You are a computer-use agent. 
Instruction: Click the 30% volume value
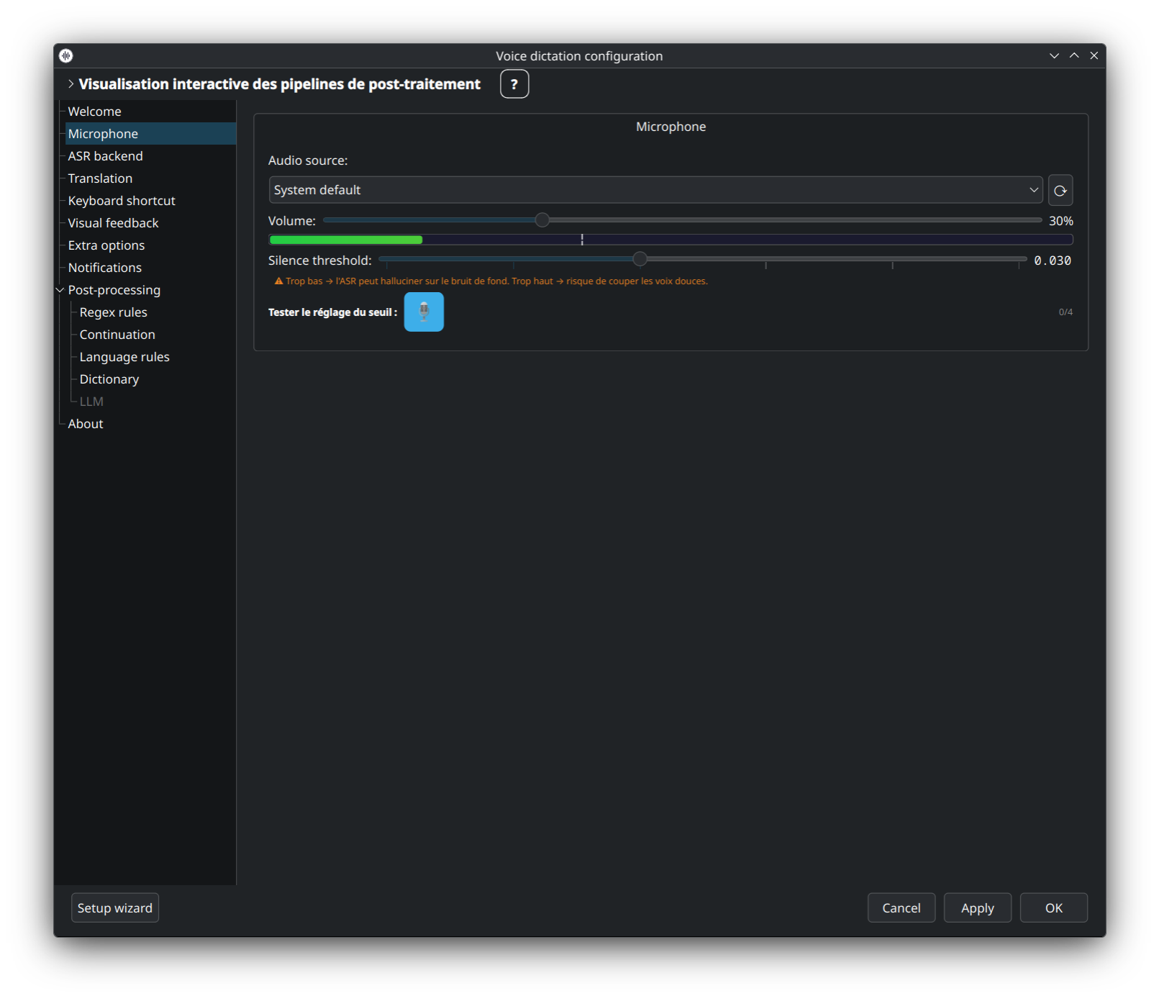pyautogui.click(x=1061, y=221)
